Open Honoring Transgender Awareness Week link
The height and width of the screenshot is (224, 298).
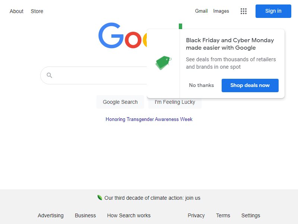coord(149,119)
